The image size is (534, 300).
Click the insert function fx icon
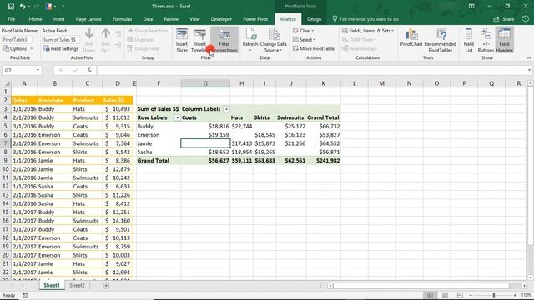click(x=89, y=70)
